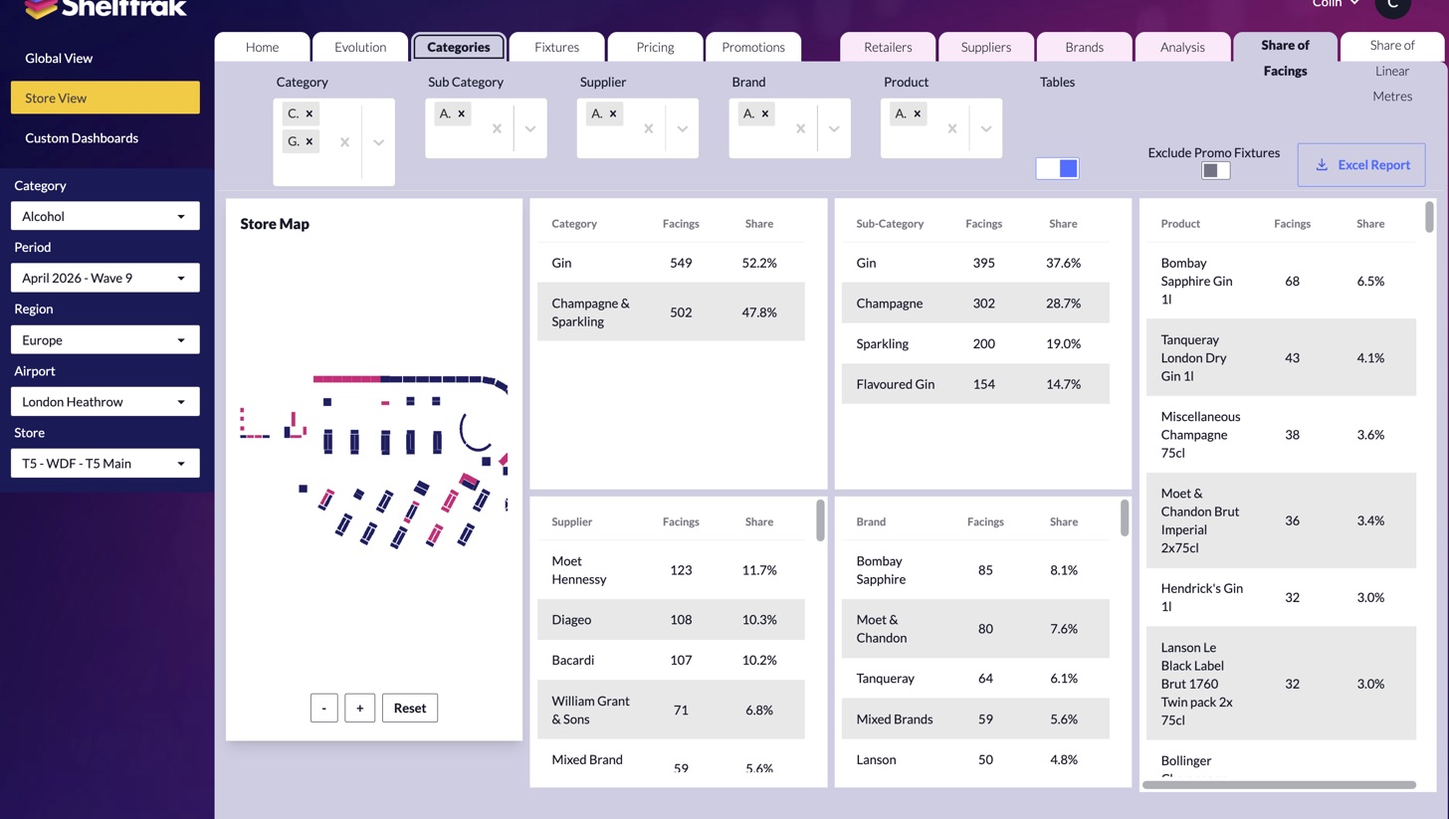Remove the A. chip in Sub Category filter

tap(462, 113)
